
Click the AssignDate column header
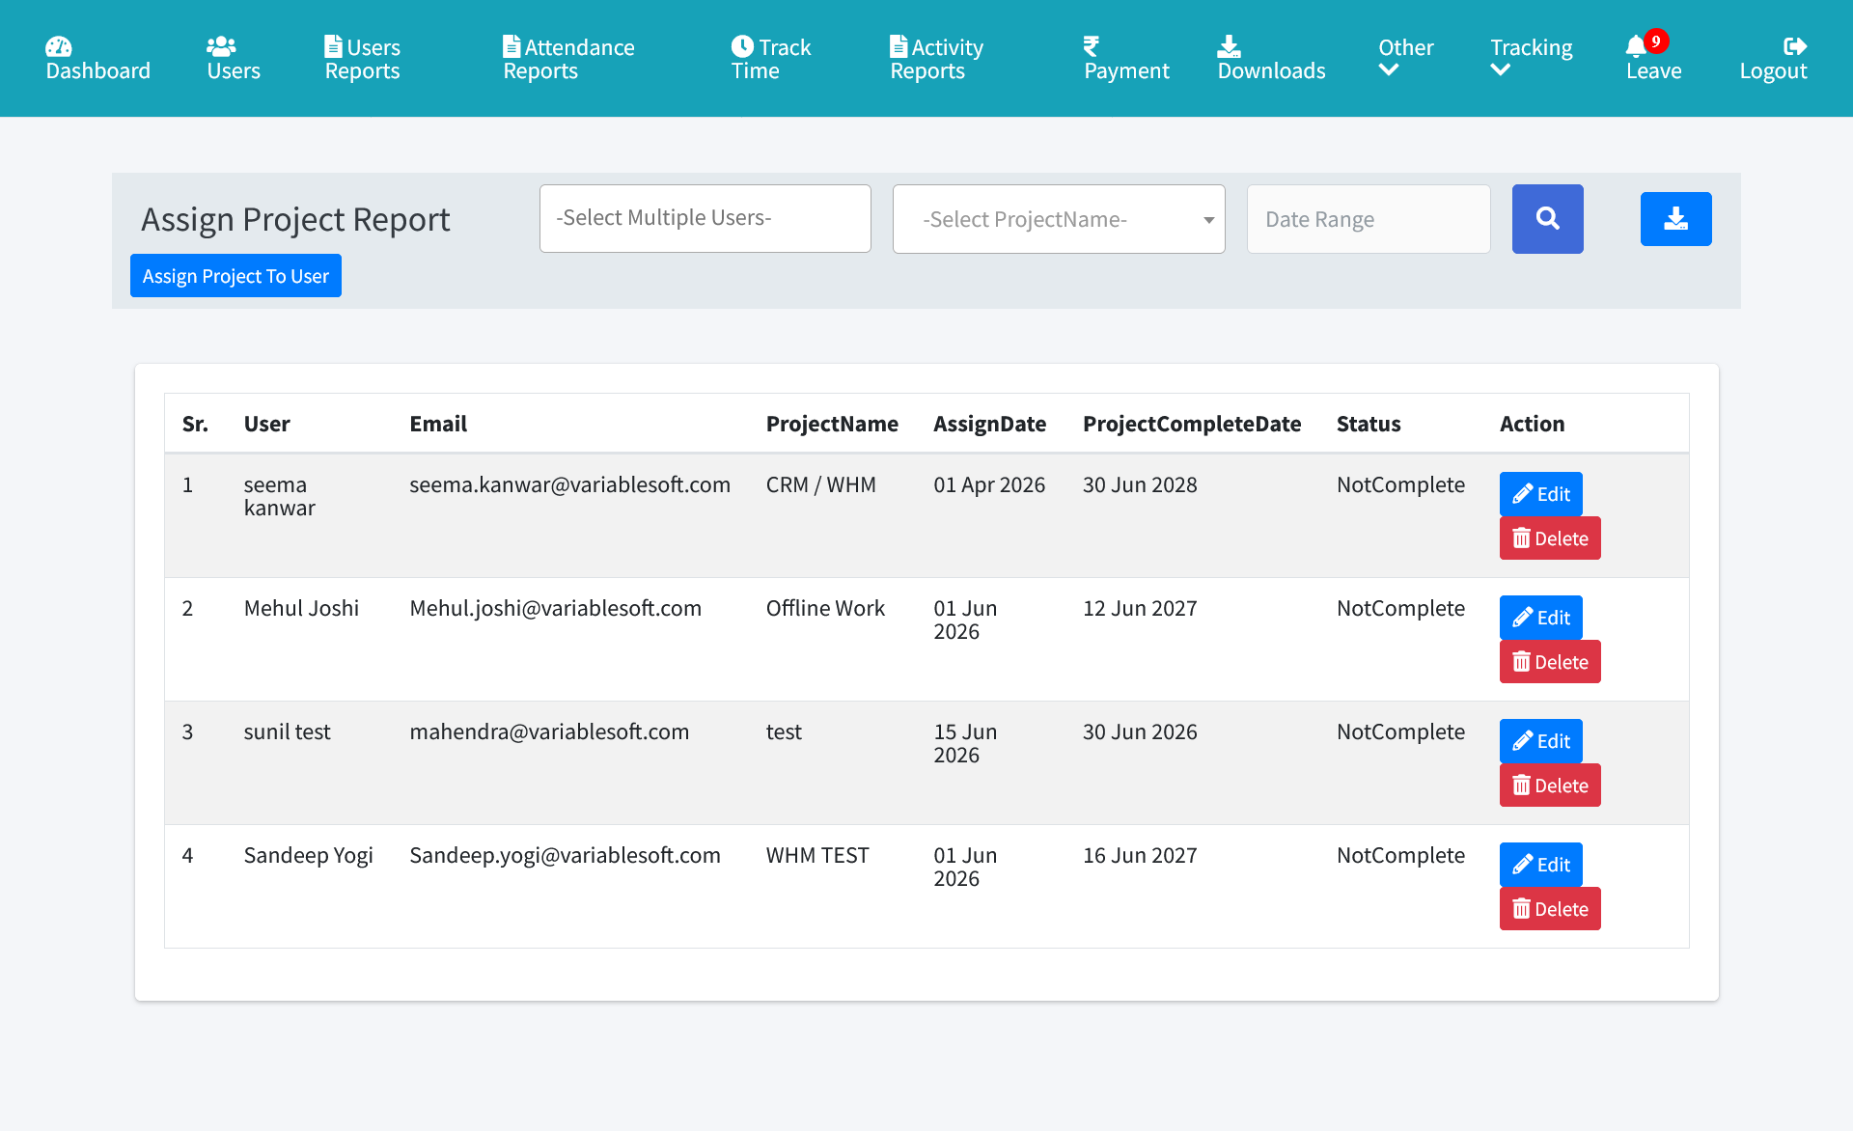[x=989, y=424]
